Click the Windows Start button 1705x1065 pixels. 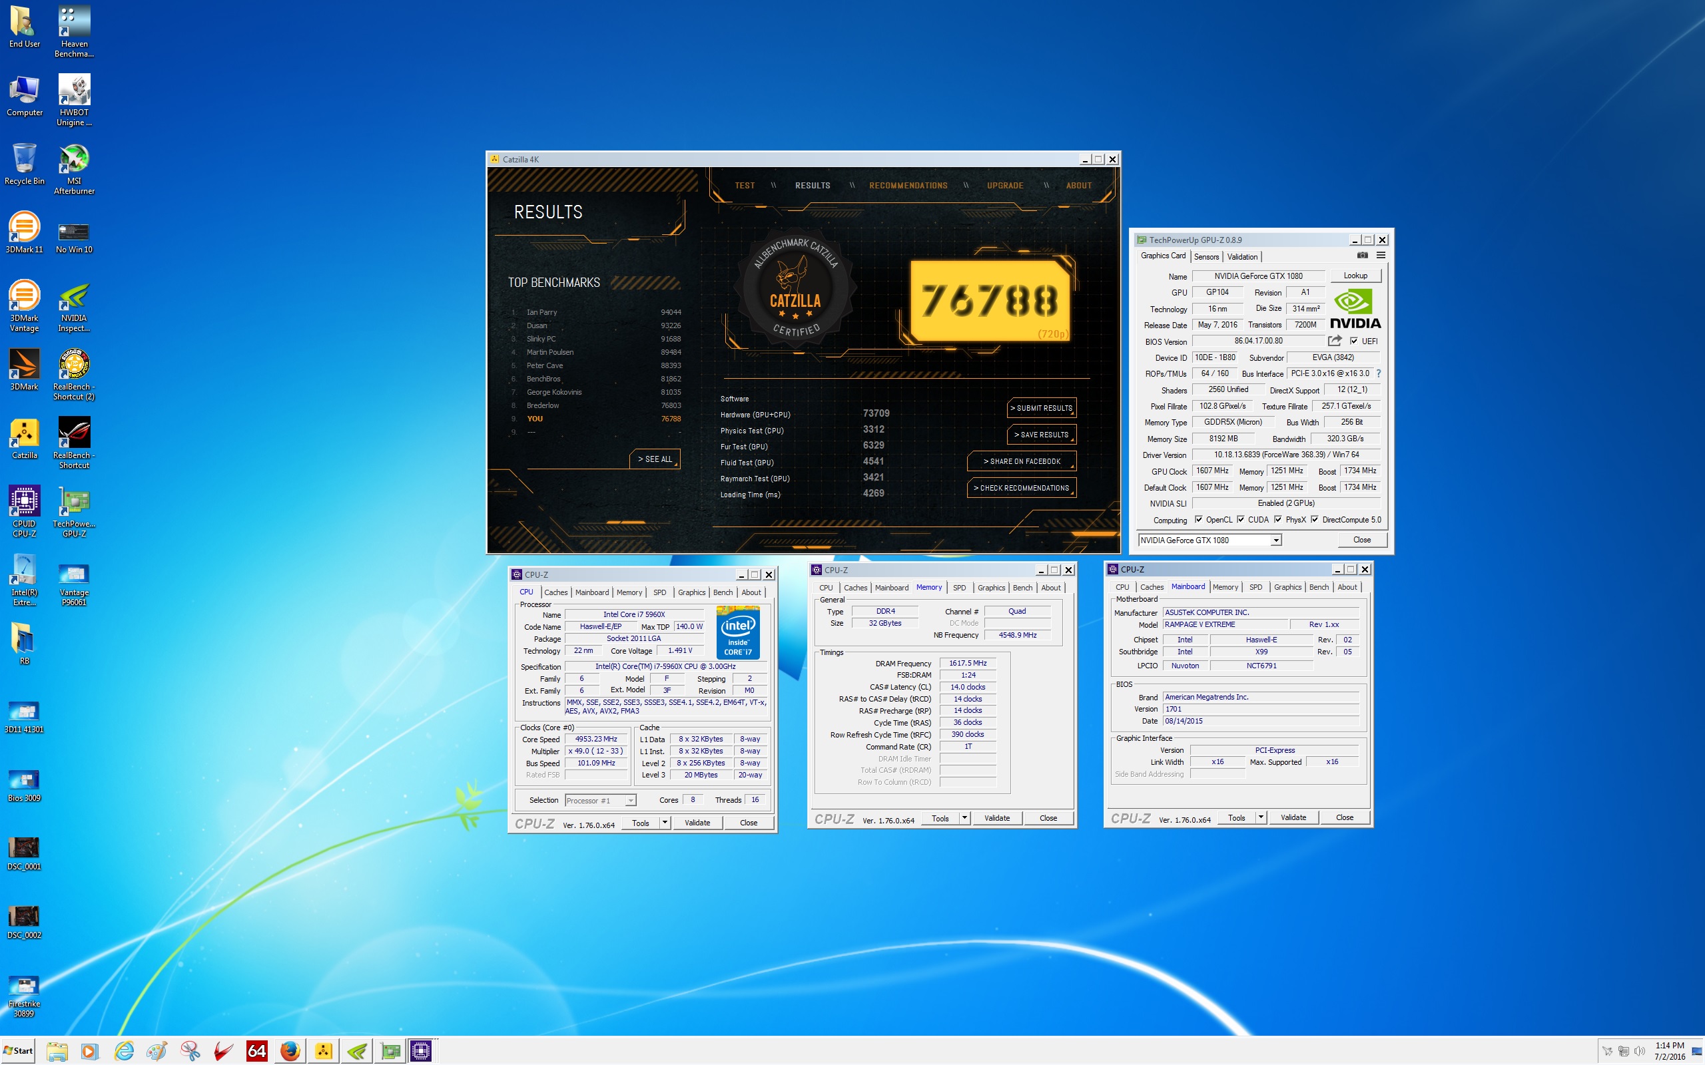19,1051
